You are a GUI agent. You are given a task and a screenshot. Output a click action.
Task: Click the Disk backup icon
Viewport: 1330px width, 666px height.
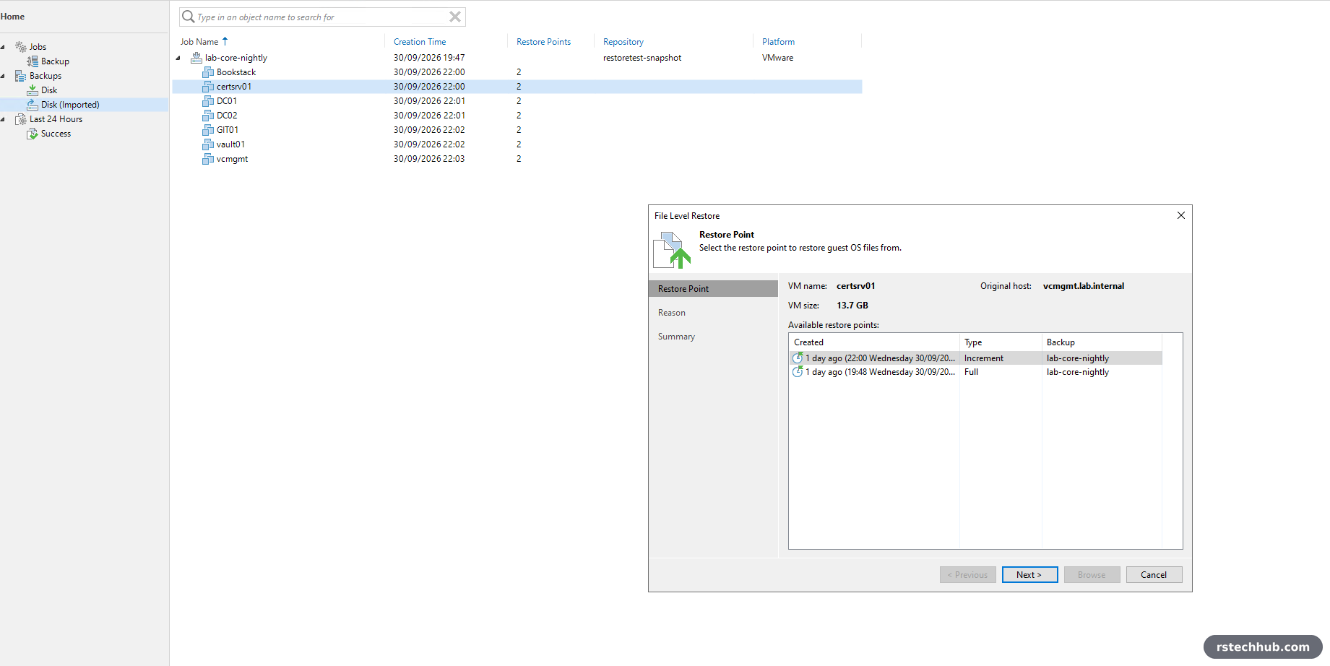33,90
